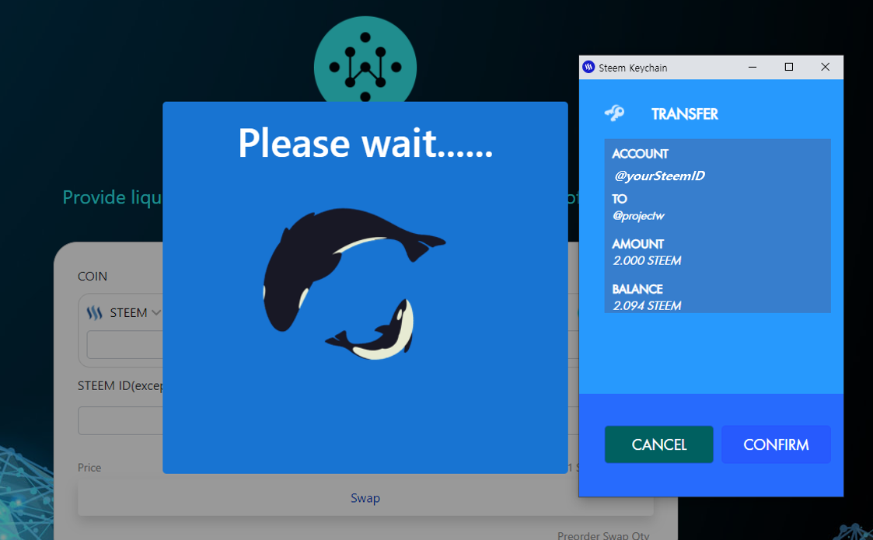Click the orca whale loading animation

click(354, 284)
